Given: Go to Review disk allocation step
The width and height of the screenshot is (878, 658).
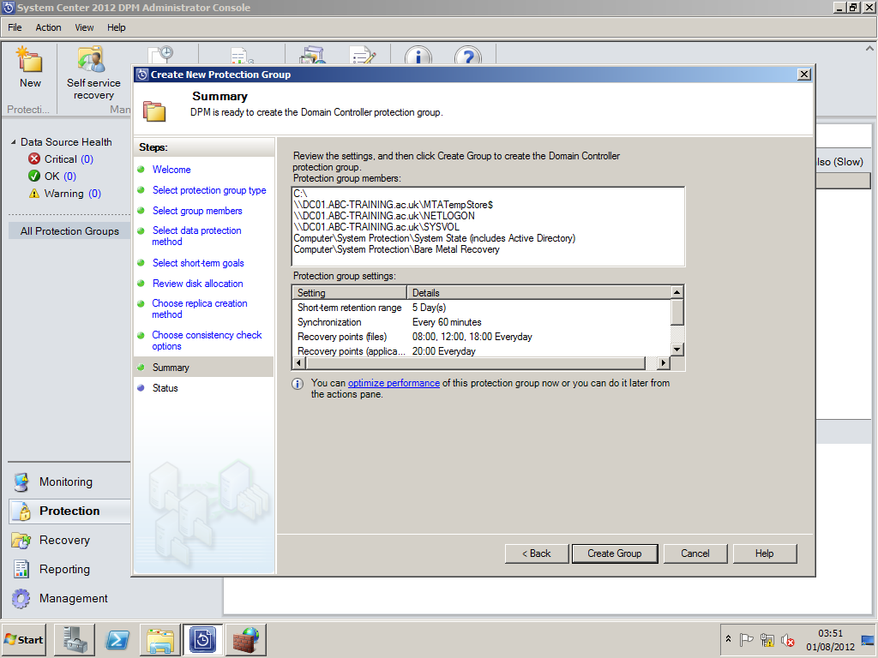Looking at the screenshot, I should pos(198,284).
